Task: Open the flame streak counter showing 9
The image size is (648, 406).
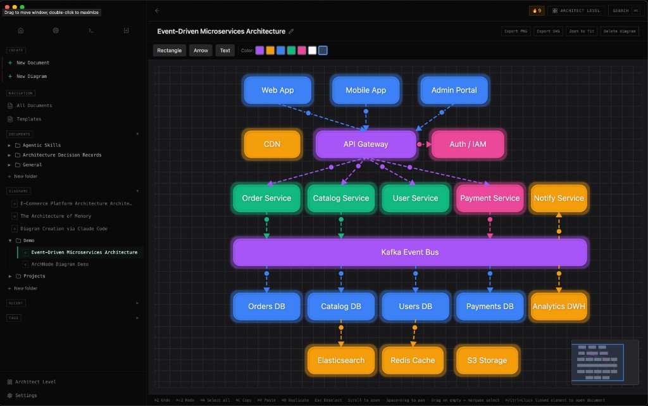Action: (x=537, y=11)
